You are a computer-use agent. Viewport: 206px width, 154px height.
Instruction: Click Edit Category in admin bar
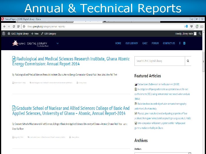click(49, 34)
